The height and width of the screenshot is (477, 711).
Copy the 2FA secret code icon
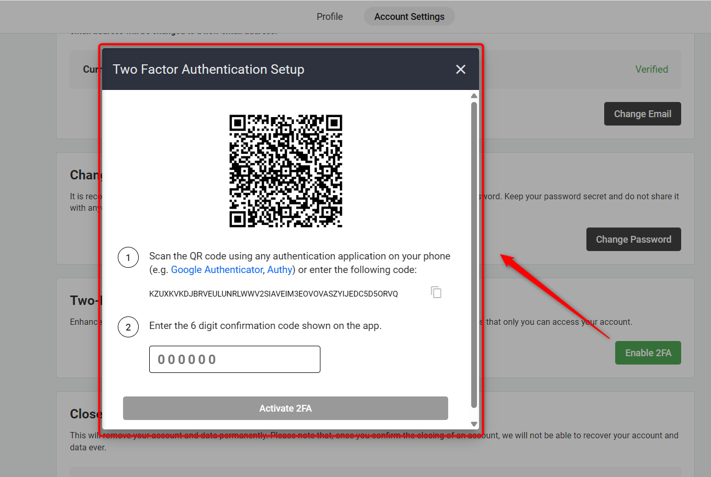pos(436,292)
